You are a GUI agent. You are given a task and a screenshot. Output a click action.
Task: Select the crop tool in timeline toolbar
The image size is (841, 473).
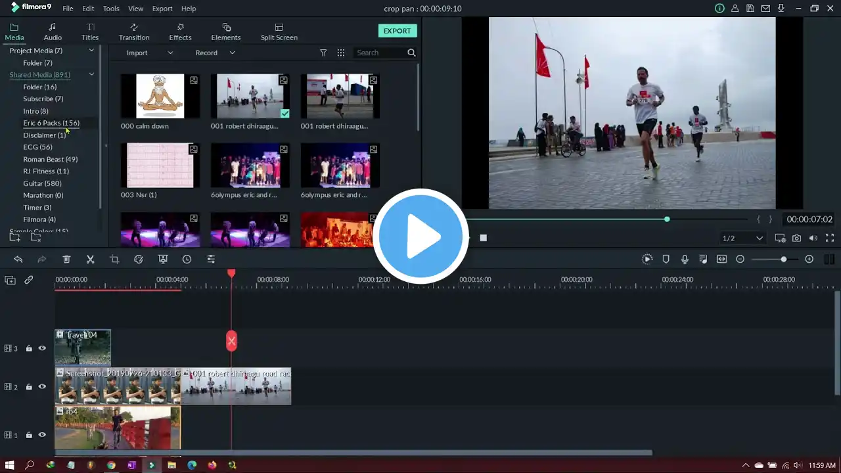(x=114, y=259)
